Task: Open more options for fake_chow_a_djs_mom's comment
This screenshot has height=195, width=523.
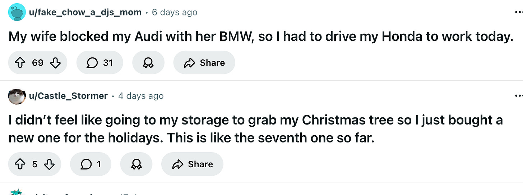Action: pos(518,12)
